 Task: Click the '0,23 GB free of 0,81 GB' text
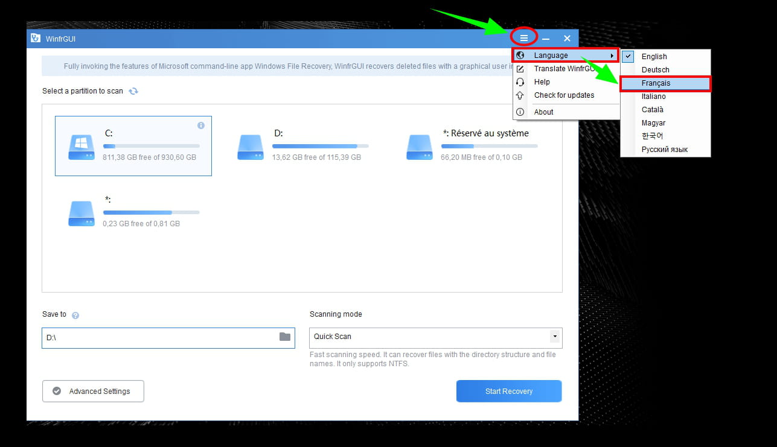(x=141, y=224)
